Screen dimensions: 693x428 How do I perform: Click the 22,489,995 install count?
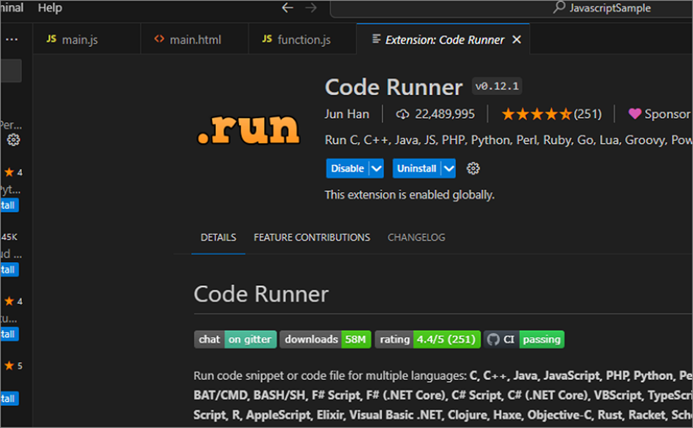445,114
